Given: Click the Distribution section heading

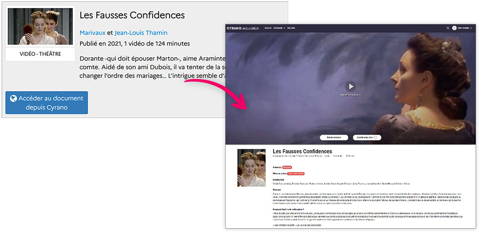Looking at the screenshot, I should tap(279, 180).
